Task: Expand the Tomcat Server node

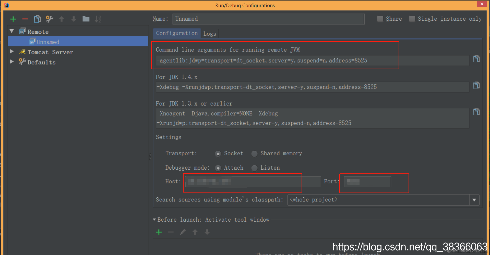Action: 12,51
